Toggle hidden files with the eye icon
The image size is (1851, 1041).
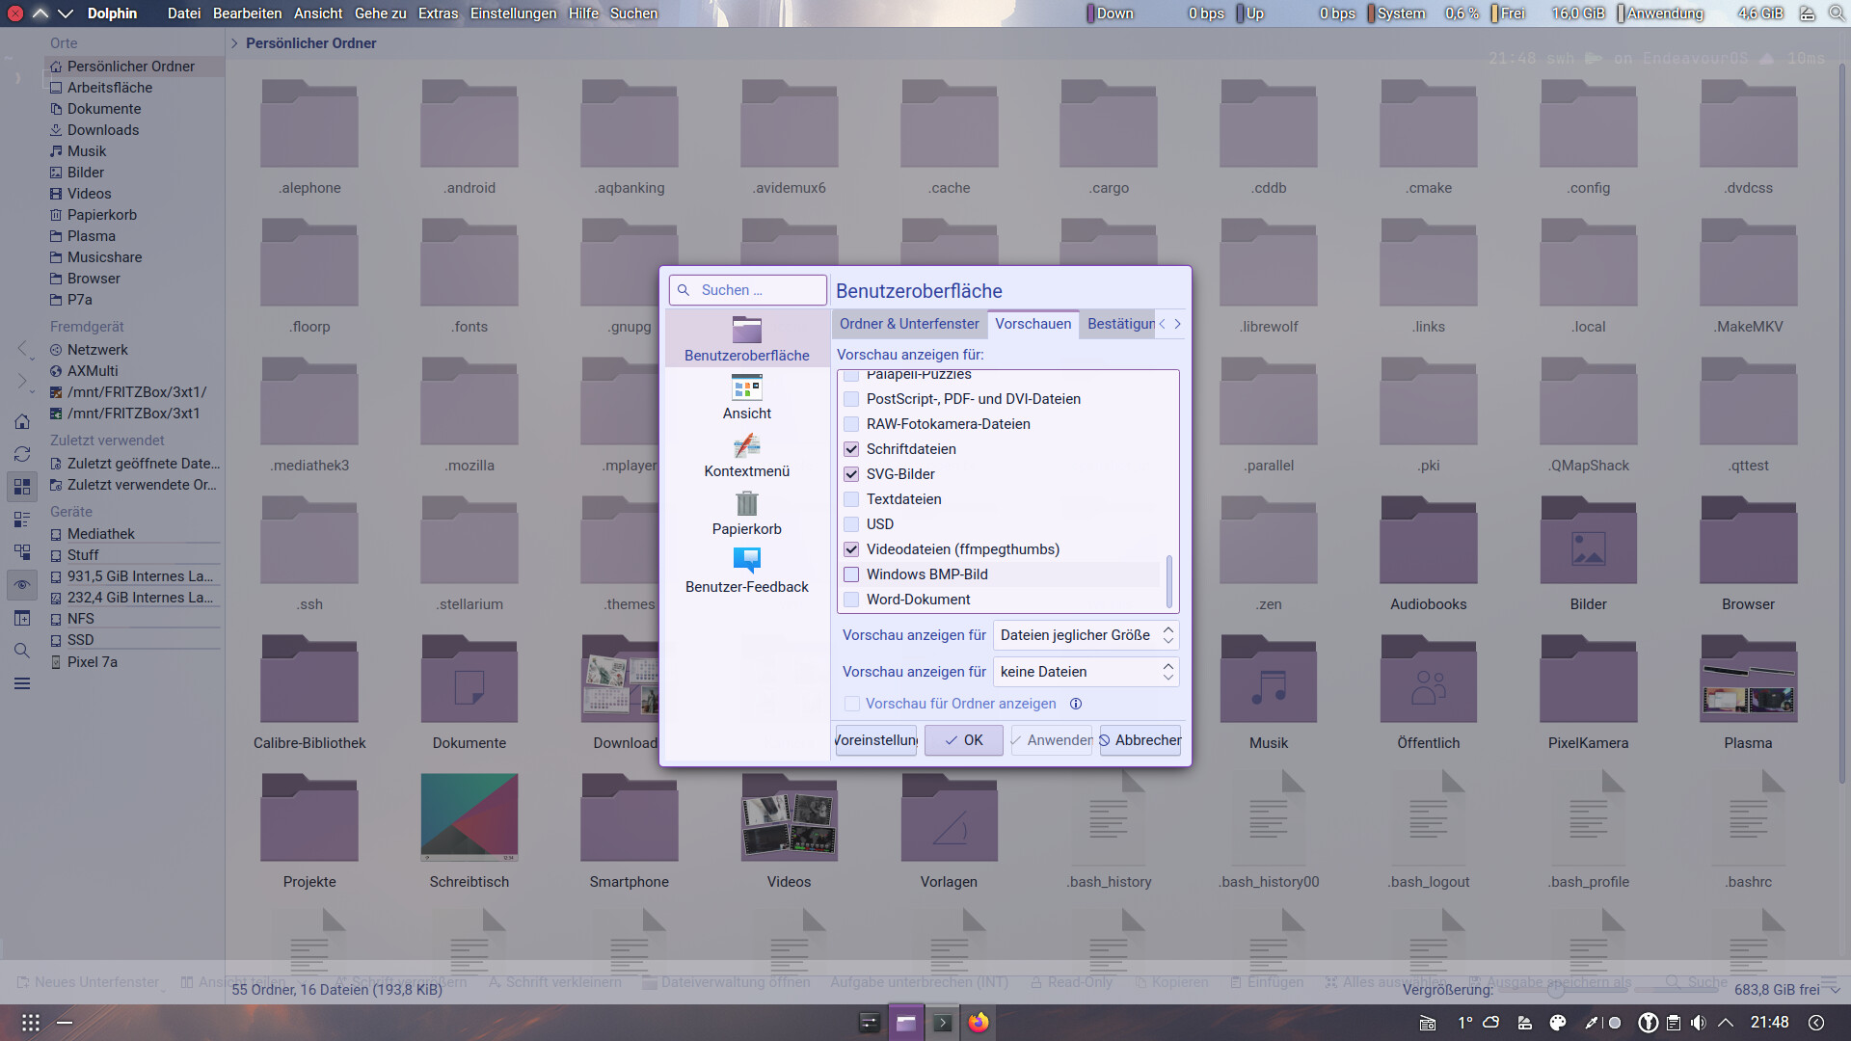[x=21, y=585]
